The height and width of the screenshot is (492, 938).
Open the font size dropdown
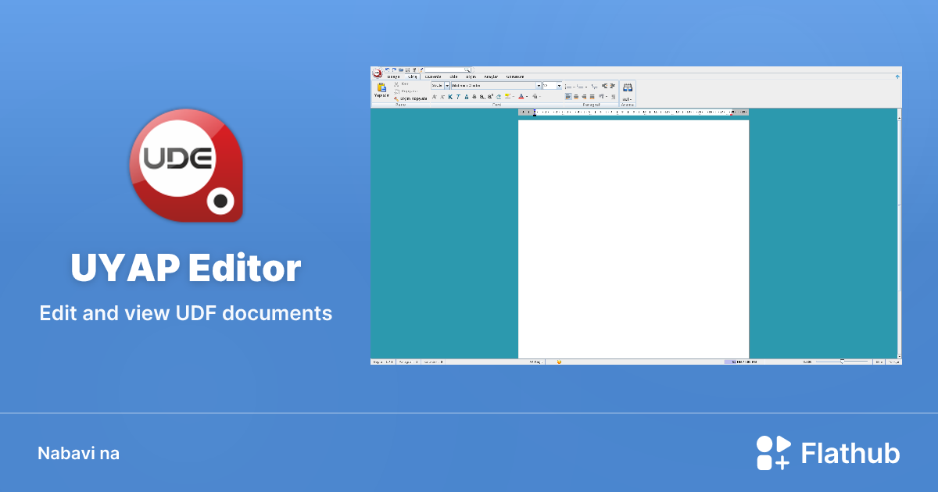(559, 86)
